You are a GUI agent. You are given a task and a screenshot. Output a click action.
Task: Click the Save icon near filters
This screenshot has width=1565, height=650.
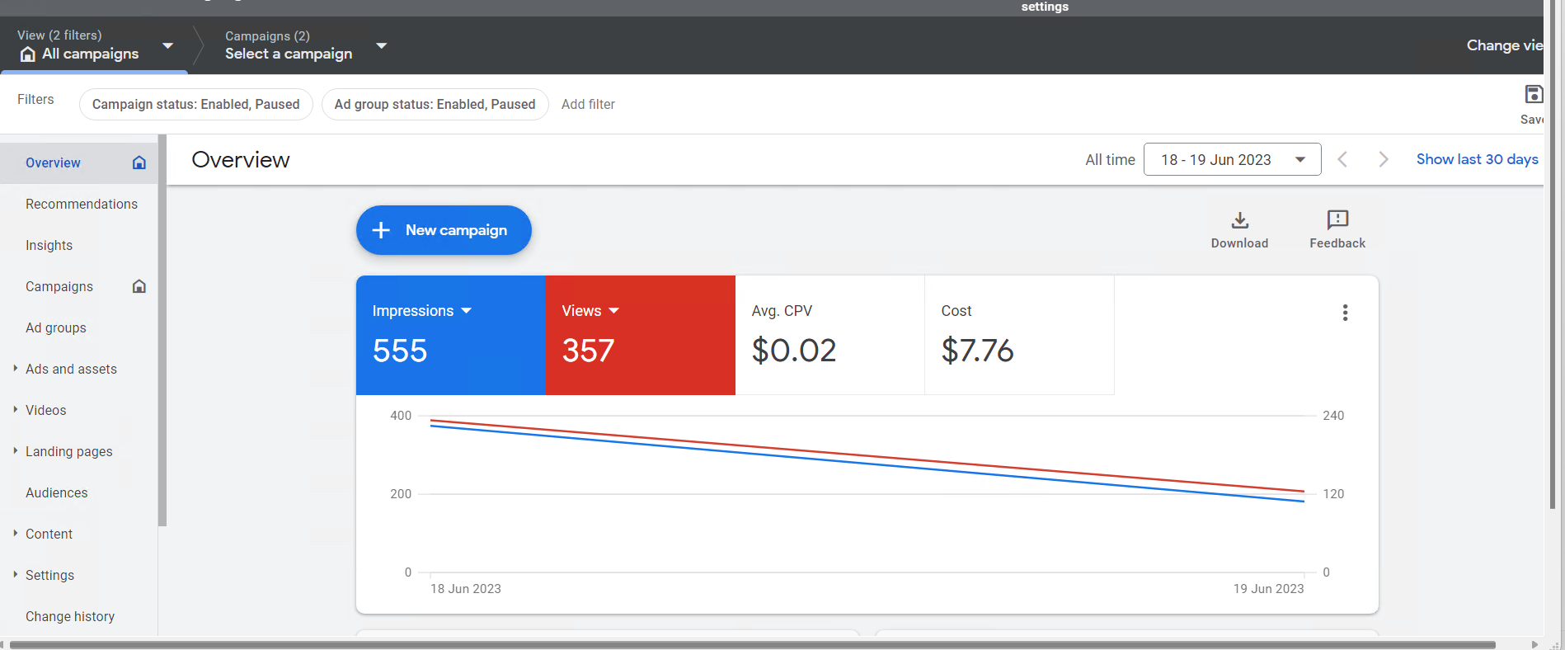[1534, 94]
